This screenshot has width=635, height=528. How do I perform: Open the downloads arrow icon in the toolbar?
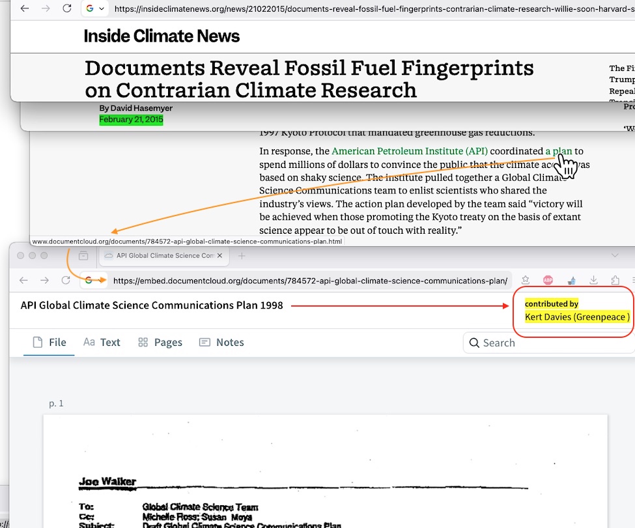(593, 281)
